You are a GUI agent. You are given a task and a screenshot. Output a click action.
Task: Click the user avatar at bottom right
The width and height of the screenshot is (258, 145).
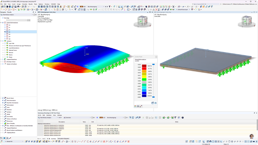coord(252,136)
